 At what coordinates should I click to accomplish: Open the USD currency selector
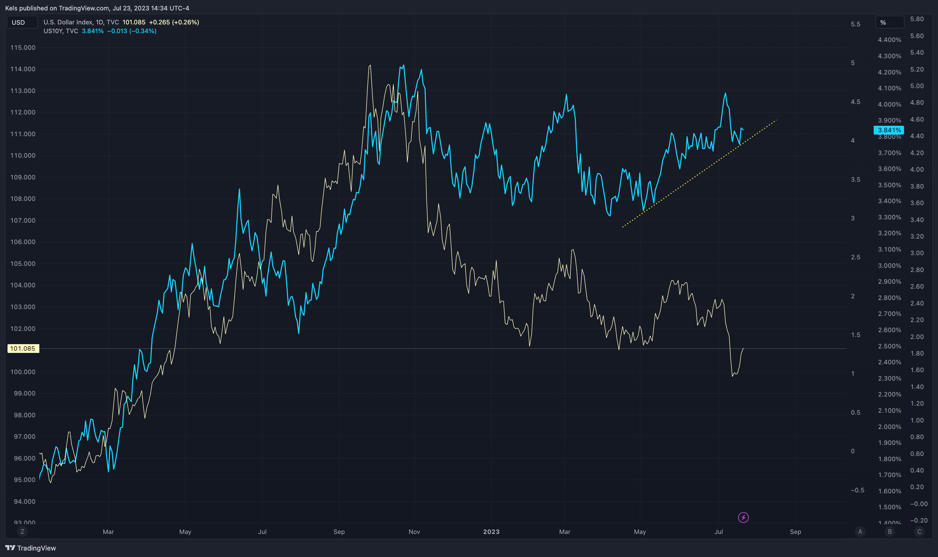click(x=22, y=22)
